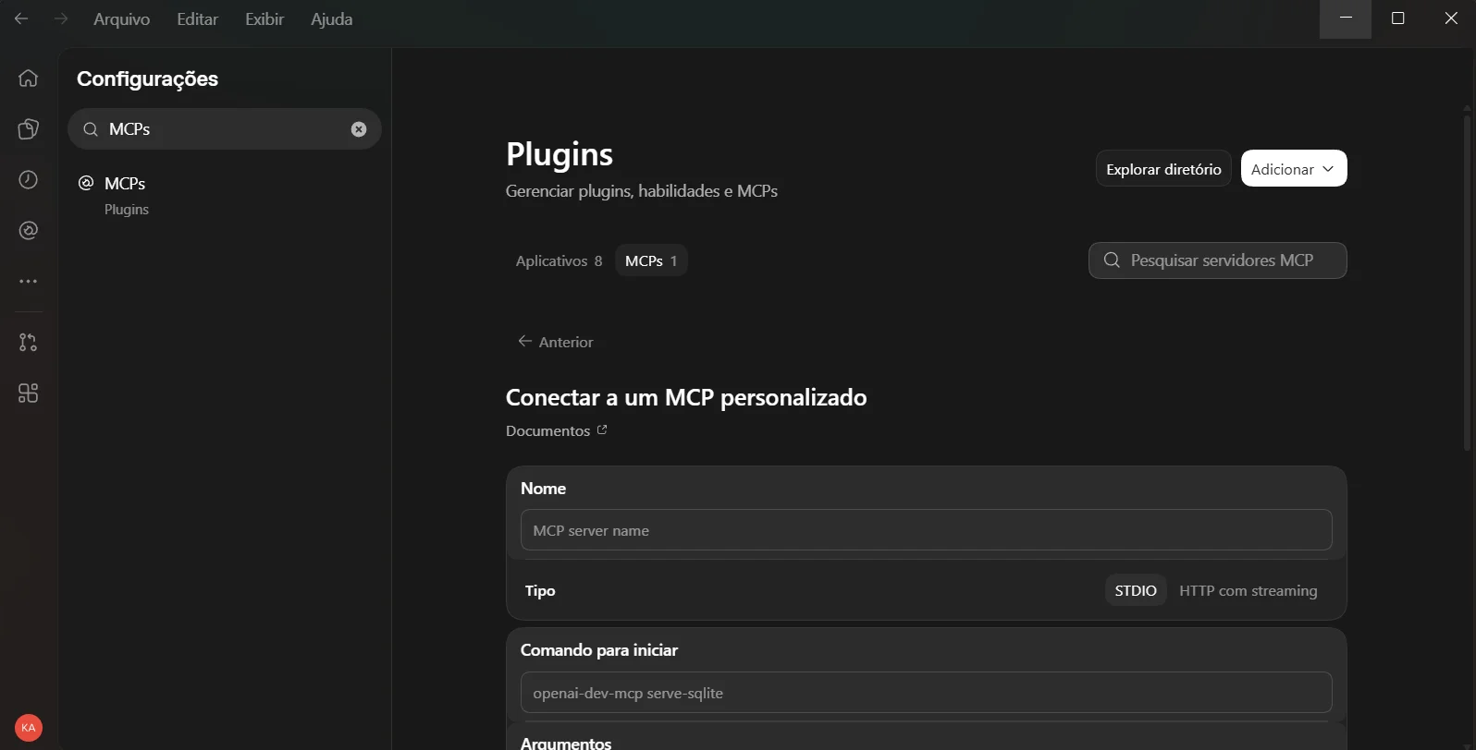Click into the Configurações search field
This screenshot has width=1476, height=750.
pos(225,129)
